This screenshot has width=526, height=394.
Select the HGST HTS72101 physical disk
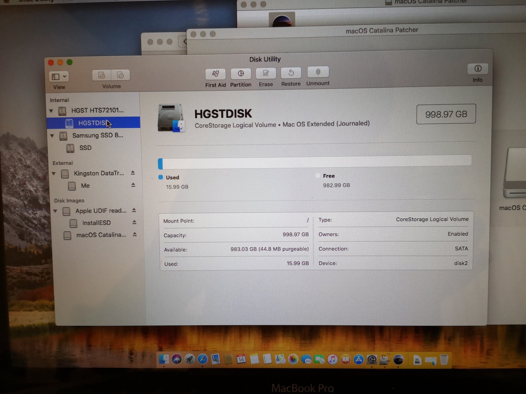point(97,110)
